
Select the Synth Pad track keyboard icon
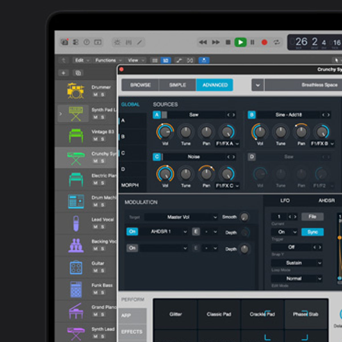(x=76, y=113)
